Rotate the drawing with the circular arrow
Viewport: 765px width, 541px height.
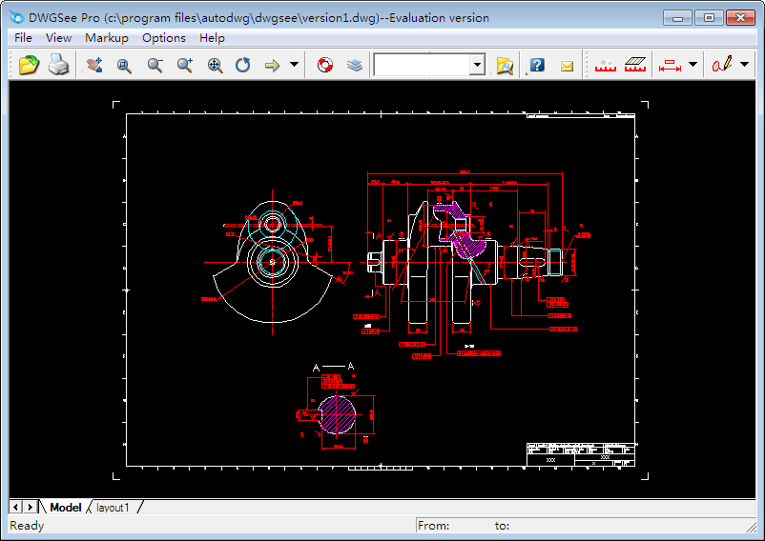(x=242, y=65)
